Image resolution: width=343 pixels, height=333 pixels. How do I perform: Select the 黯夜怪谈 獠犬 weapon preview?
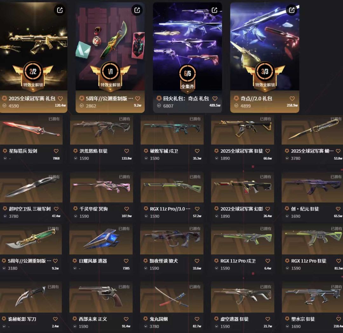pos(172,239)
